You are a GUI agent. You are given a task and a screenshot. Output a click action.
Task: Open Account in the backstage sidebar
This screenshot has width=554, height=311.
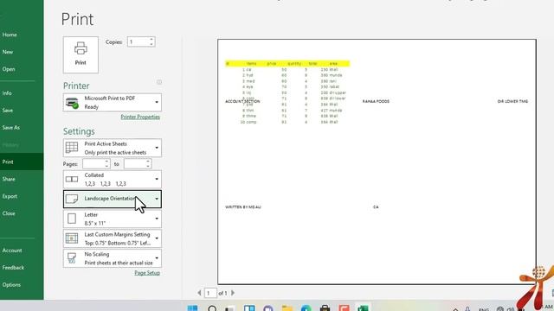pos(12,251)
